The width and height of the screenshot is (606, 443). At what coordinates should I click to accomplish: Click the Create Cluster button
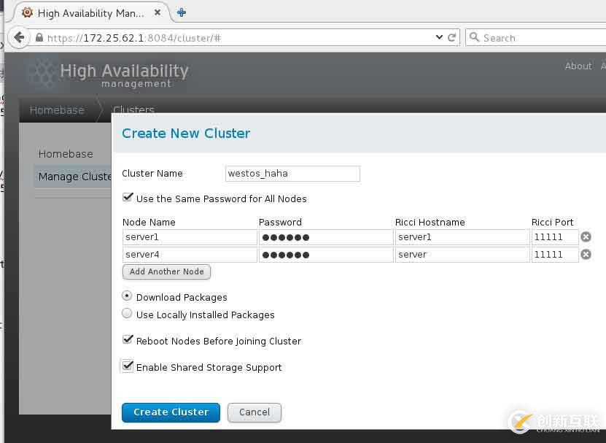pos(171,412)
